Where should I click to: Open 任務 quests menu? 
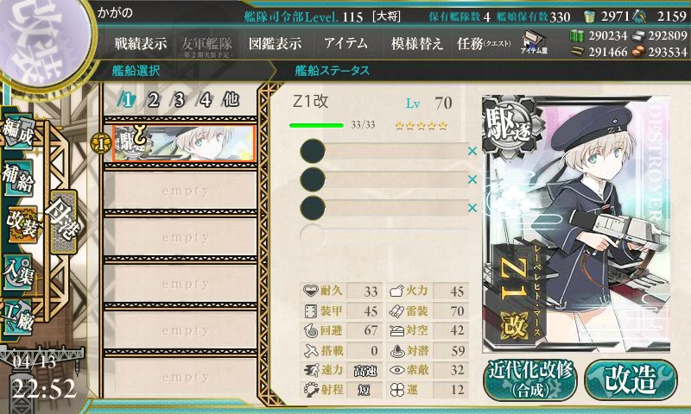click(484, 43)
